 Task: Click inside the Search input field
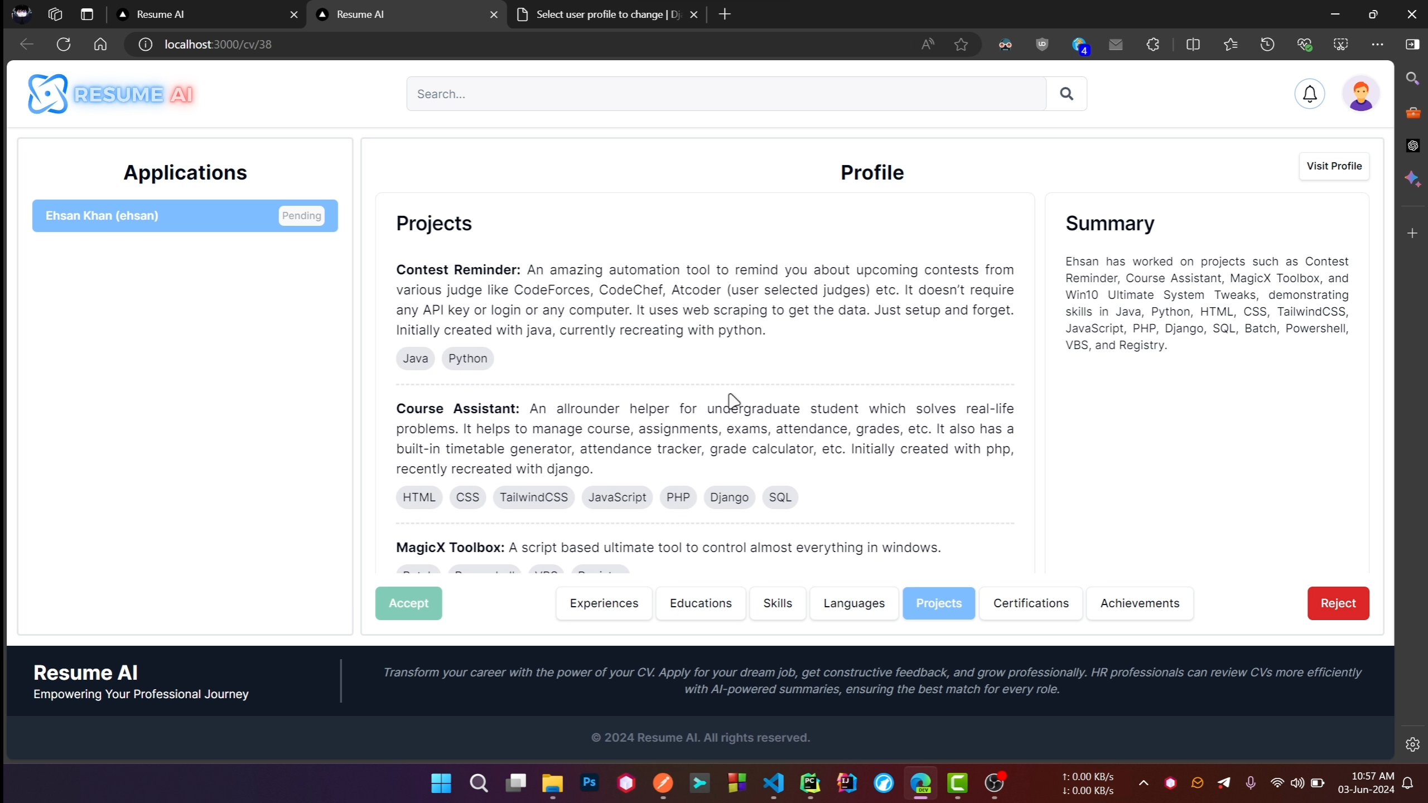pyautogui.click(x=725, y=94)
